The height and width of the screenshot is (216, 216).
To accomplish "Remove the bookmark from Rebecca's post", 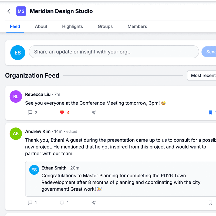I will tap(210, 112).
